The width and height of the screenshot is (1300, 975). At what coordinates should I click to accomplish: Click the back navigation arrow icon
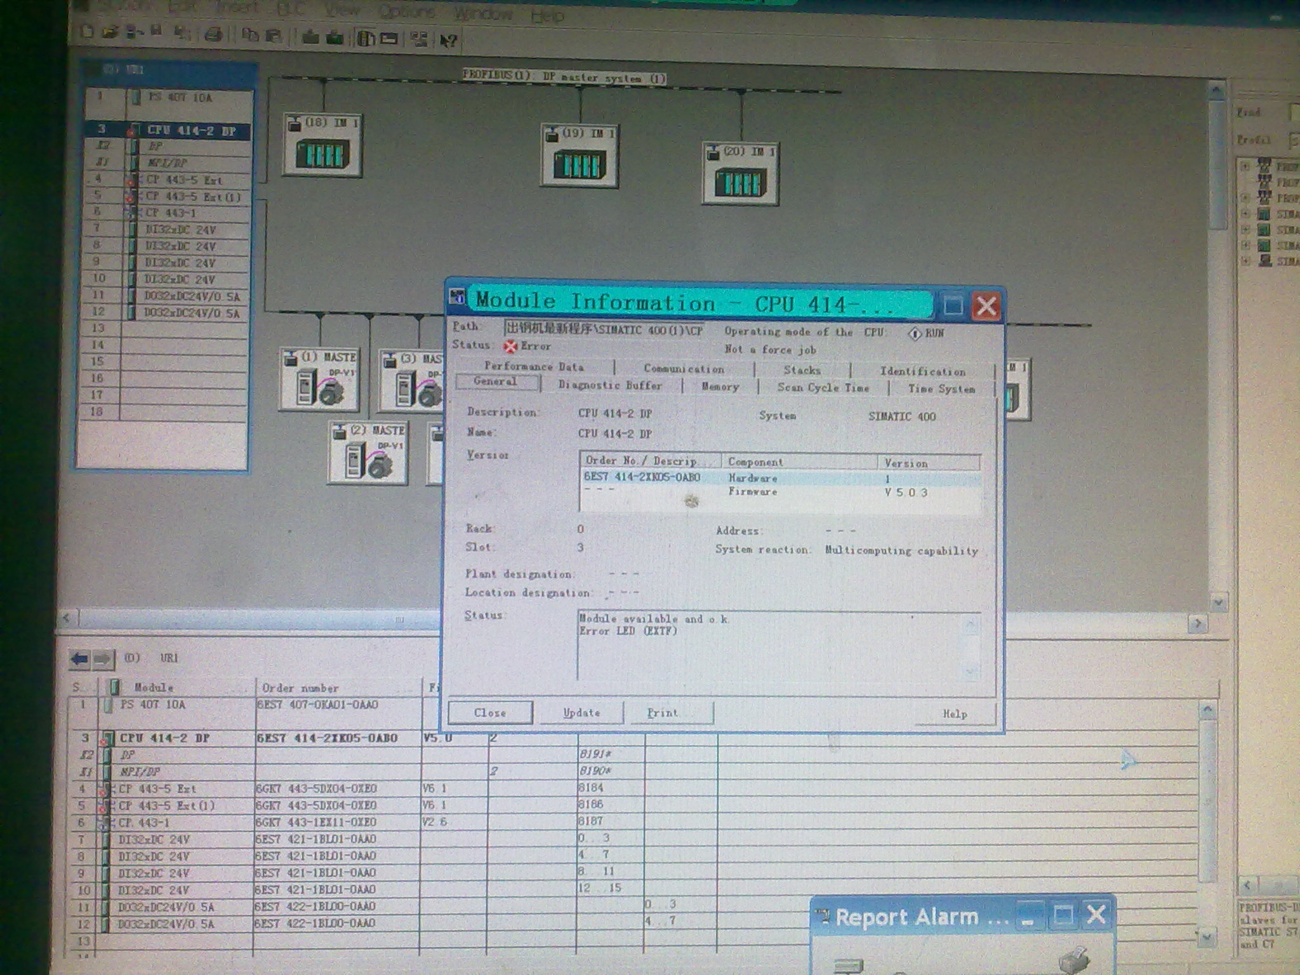click(x=80, y=659)
